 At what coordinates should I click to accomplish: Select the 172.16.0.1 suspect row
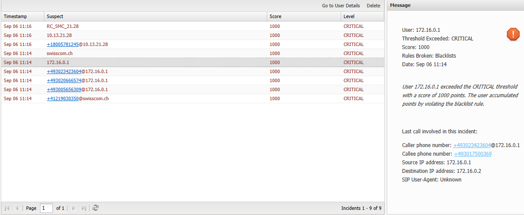193,62
